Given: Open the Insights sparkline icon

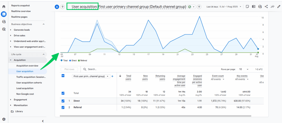Looking at the screenshot, I should [x=272, y=7].
